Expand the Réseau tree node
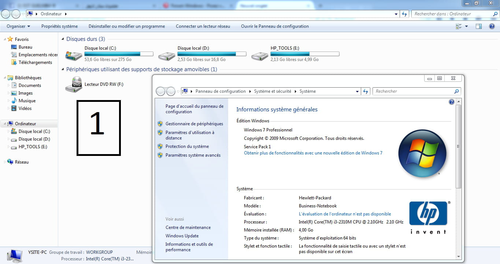The width and height of the screenshot is (500, 264). click(x=5, y=162)
